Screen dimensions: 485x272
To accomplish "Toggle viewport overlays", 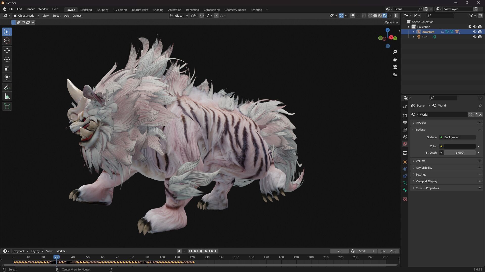I will 353,16.
